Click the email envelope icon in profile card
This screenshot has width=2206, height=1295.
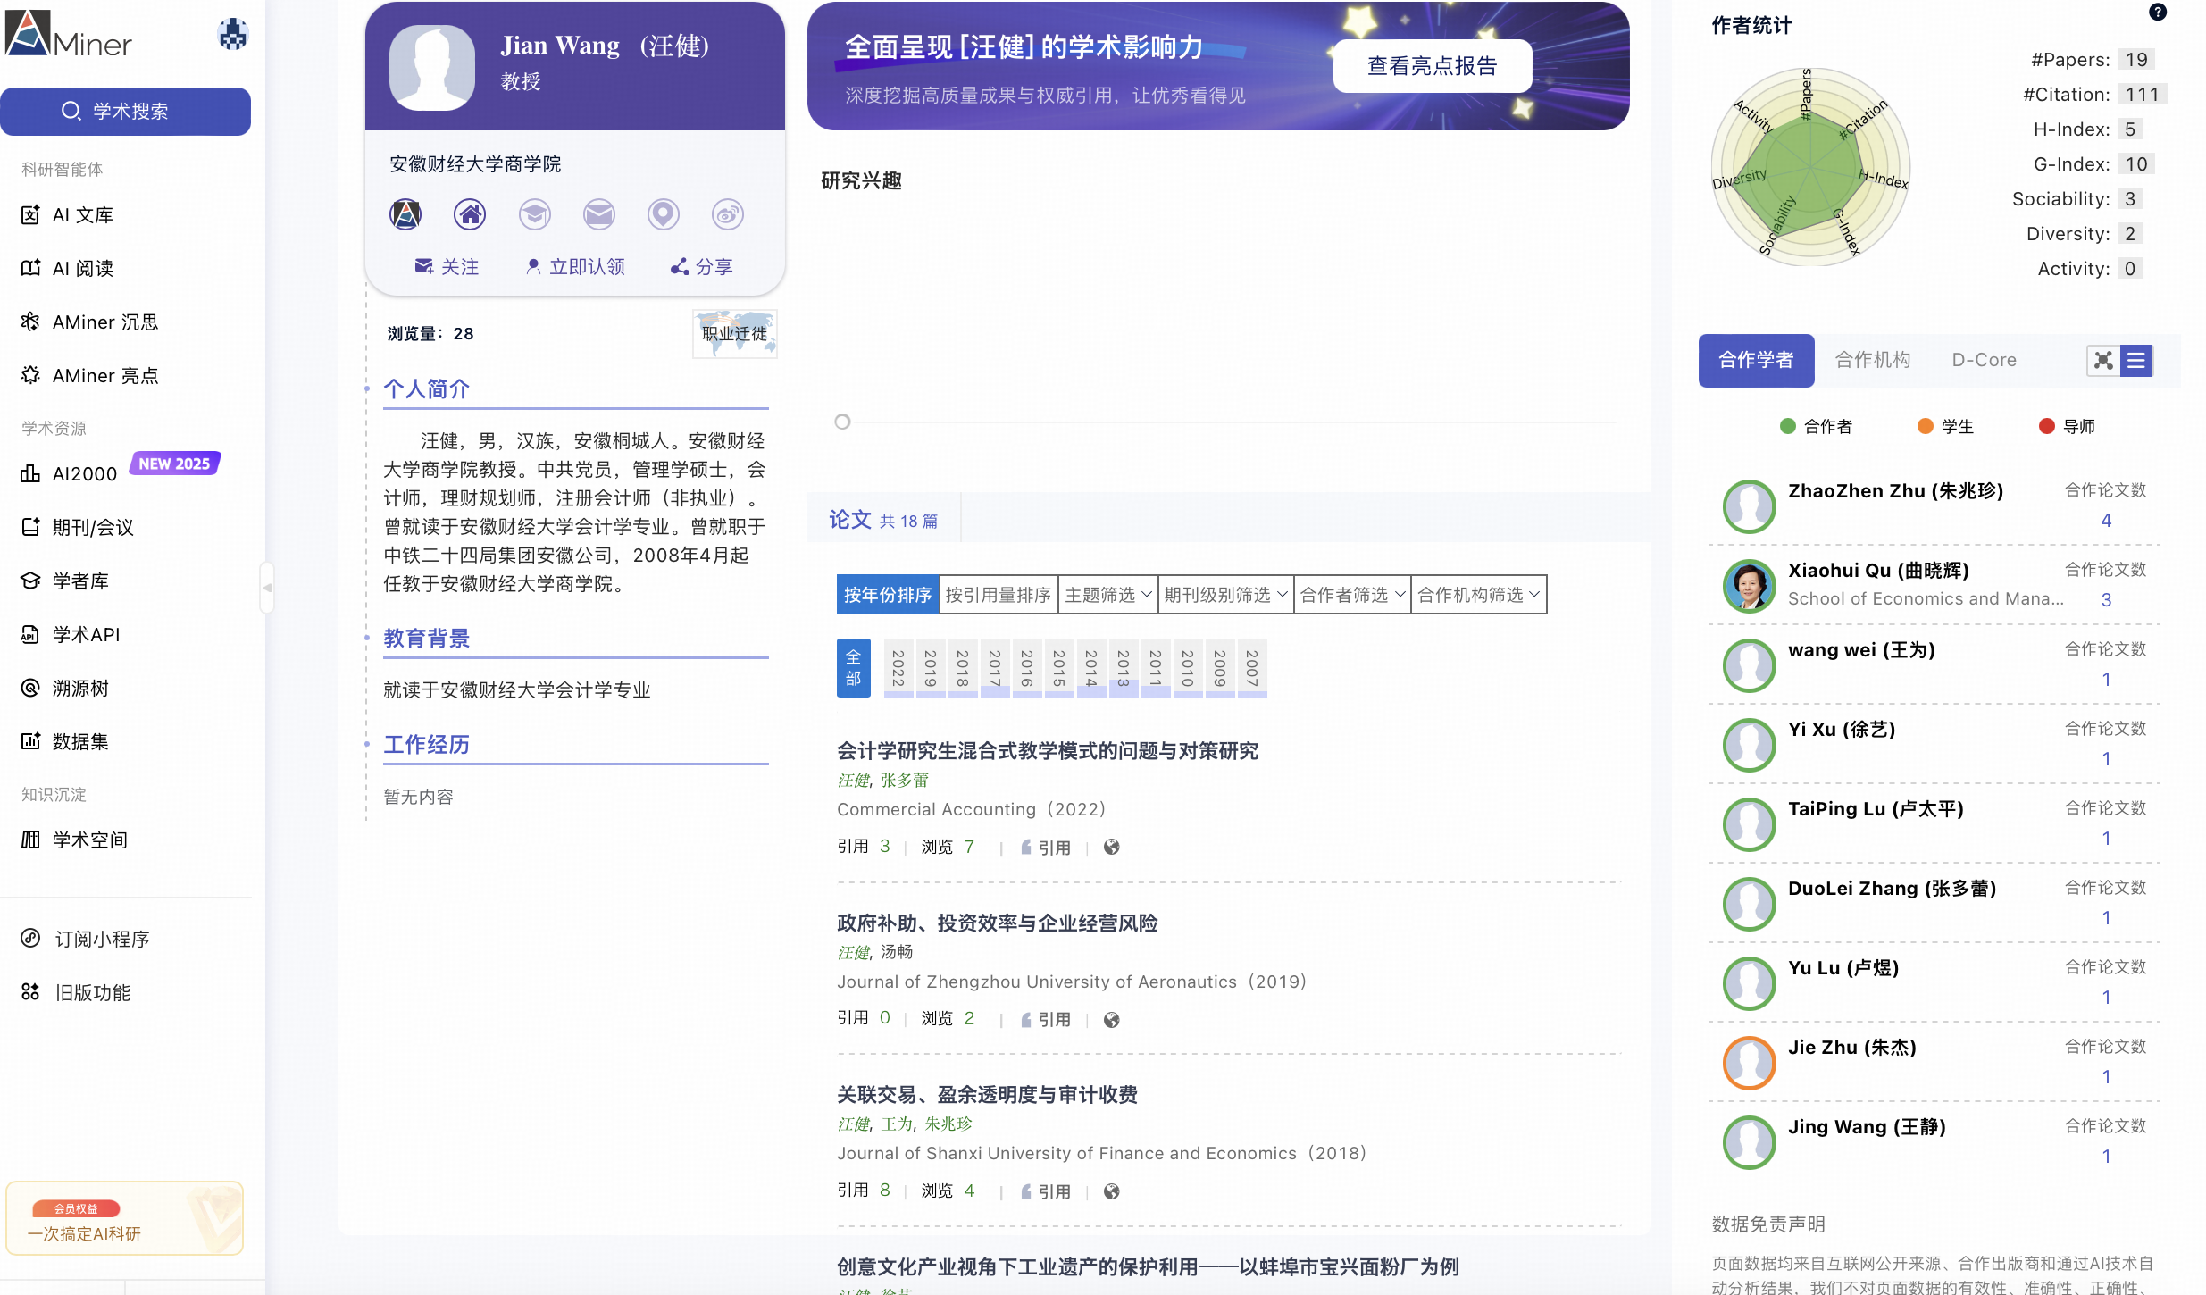point(598,214)
